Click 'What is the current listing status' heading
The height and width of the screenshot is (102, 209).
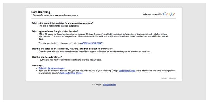[63, 23]
